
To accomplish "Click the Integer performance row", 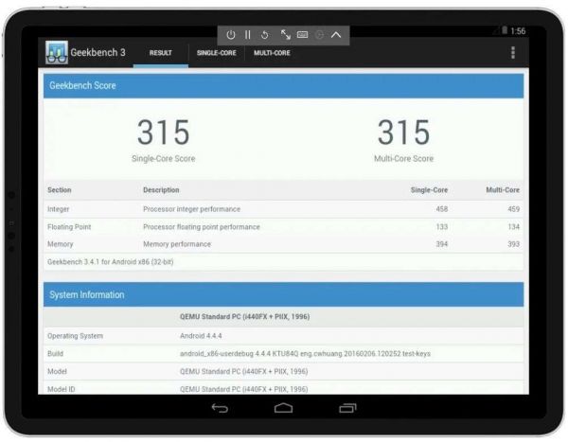I will coord(283,208).
